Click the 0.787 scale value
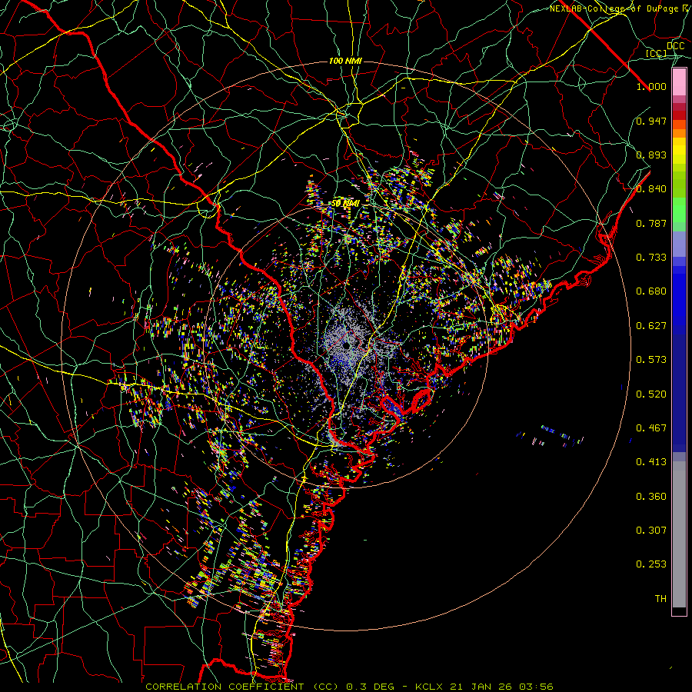 [x=651, y=223]
